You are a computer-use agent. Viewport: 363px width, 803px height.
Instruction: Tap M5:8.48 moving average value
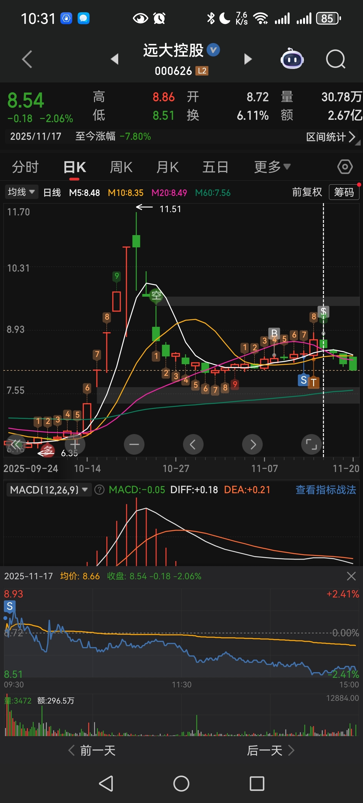(x=84, y=193)
